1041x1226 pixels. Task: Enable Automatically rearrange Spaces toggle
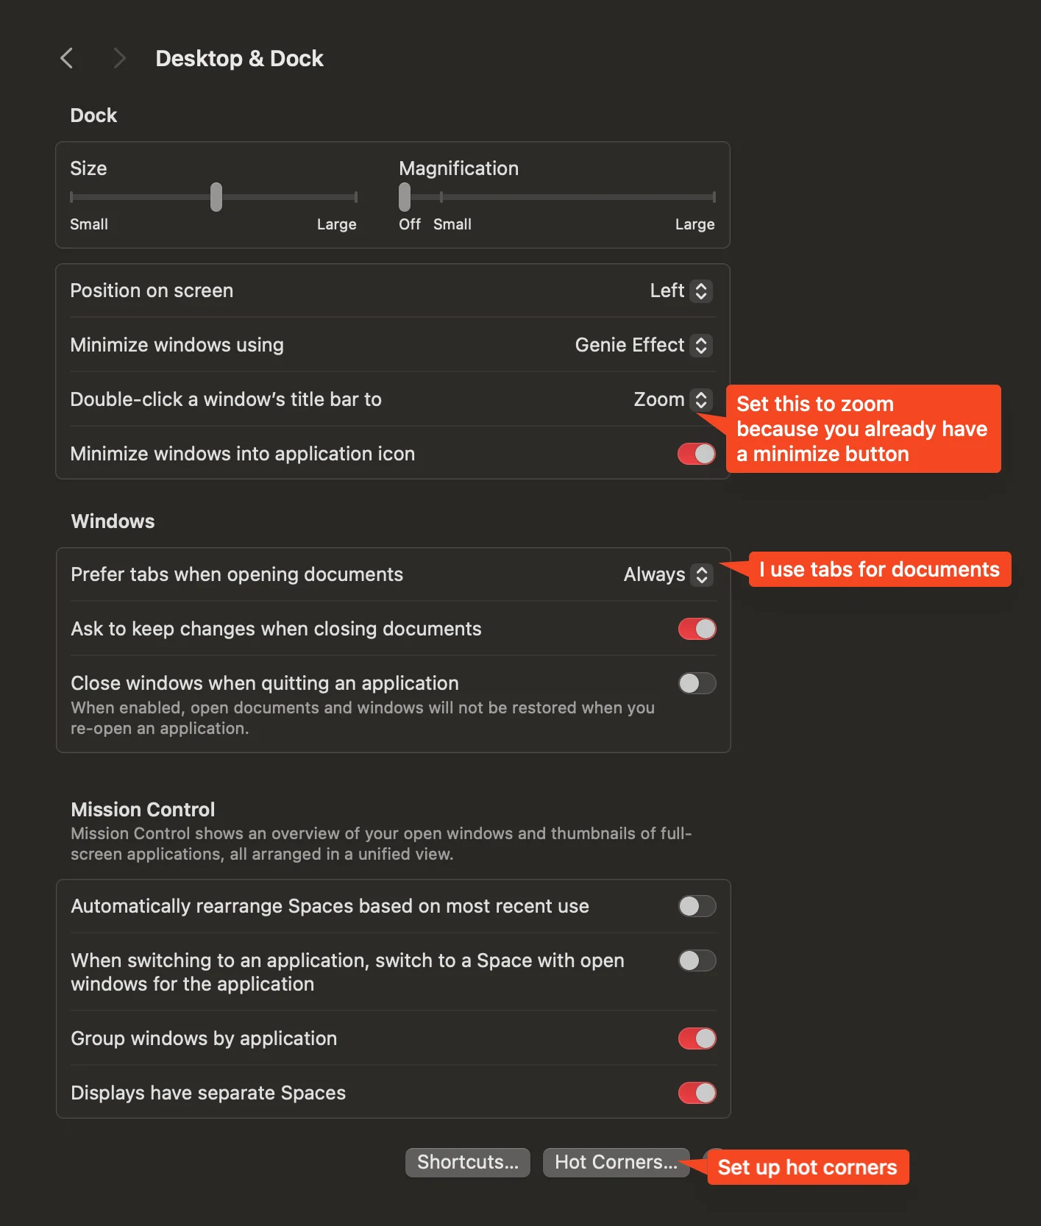click(x=697, y=907)
